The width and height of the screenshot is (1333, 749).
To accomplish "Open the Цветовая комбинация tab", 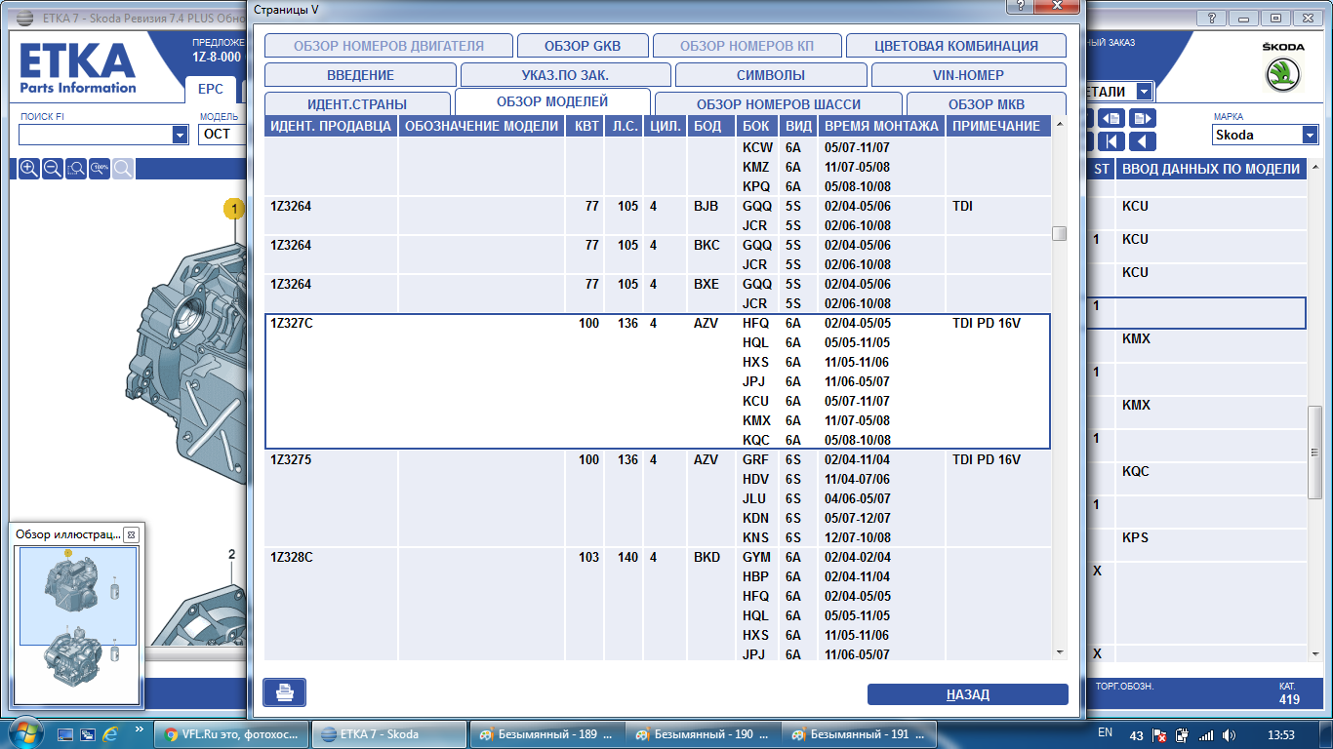I will click(955, 46).
